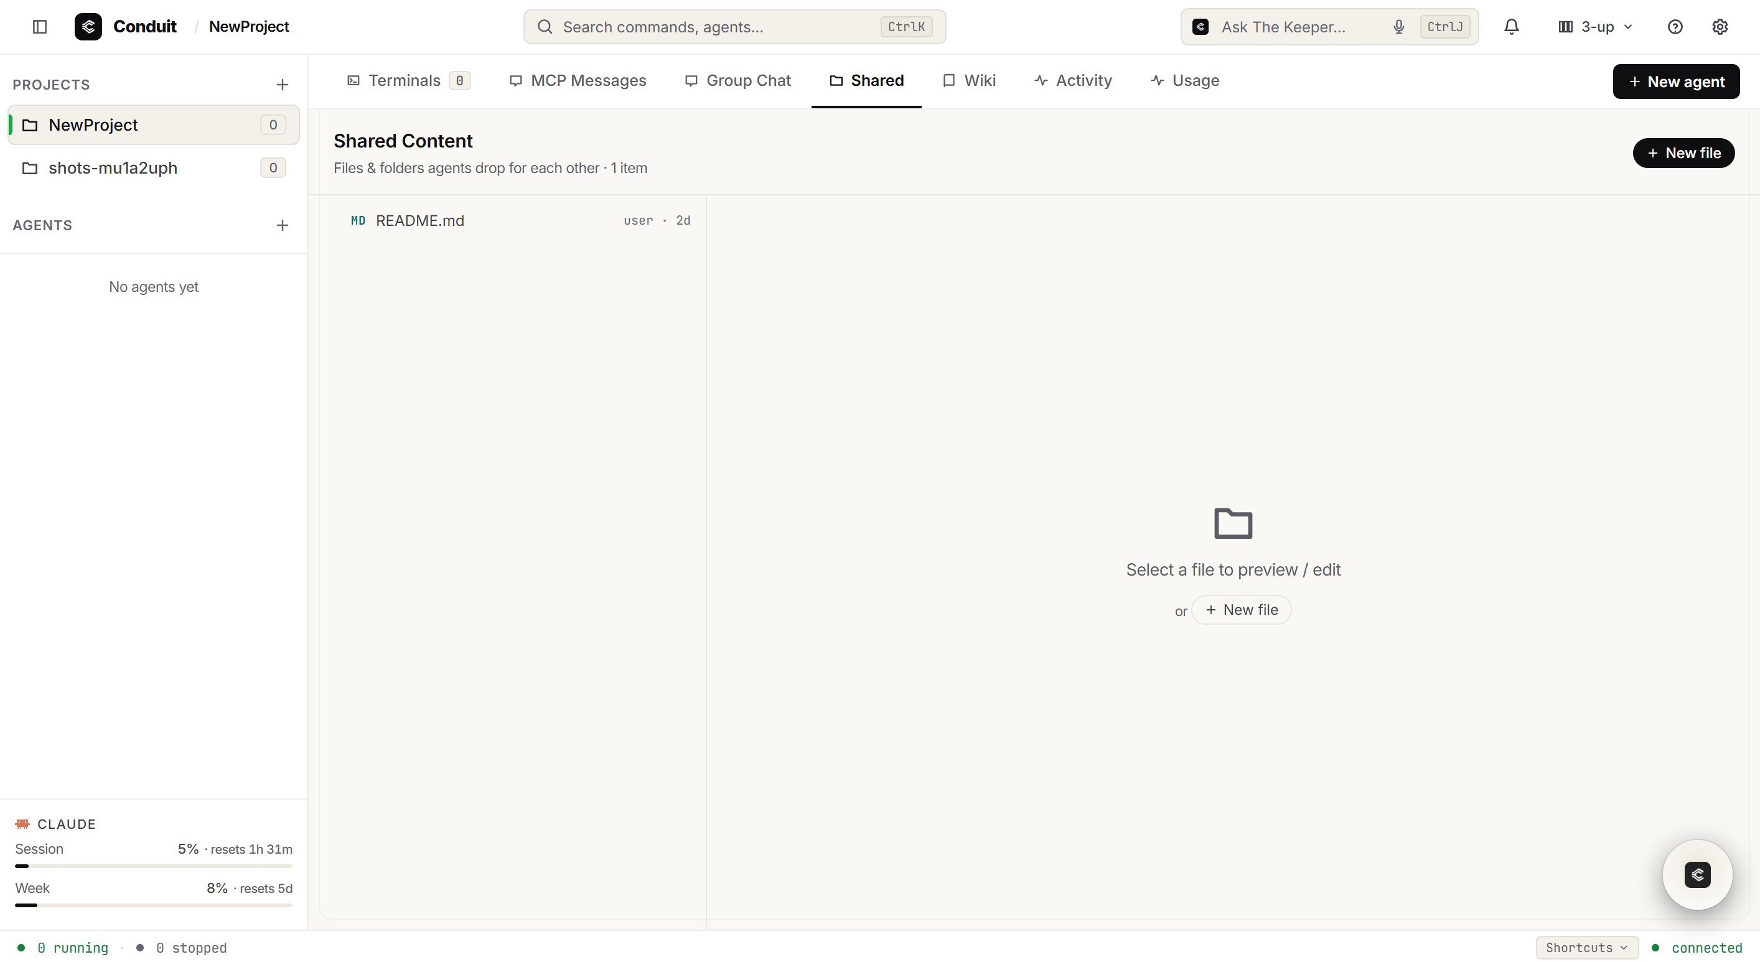
Task: Add a new project with plus icon
Action: (x=282, y=85)
